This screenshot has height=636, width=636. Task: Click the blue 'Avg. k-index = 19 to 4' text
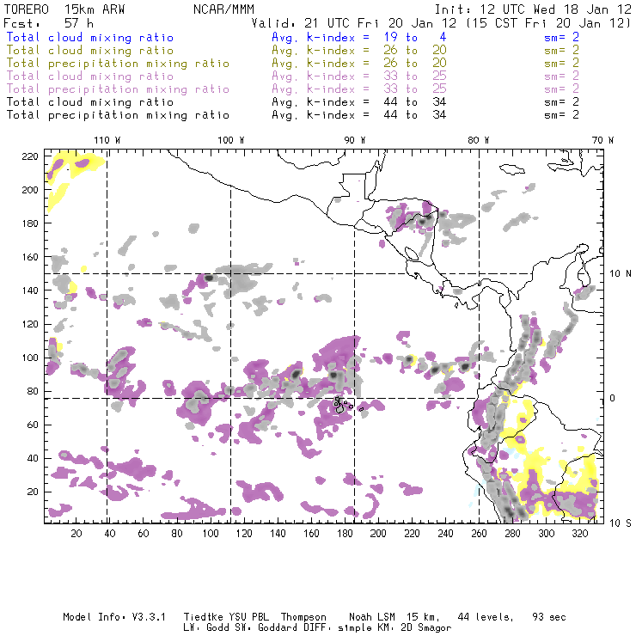(x=359, y=37)
